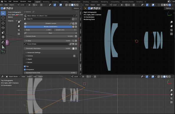This screenshot has width=175, height=114.
Task: Switch to the Shading workspace tab
Action: (86, 2)
